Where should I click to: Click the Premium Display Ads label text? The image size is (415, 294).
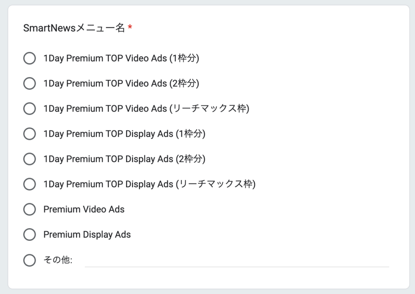click(x=87, y=235)
